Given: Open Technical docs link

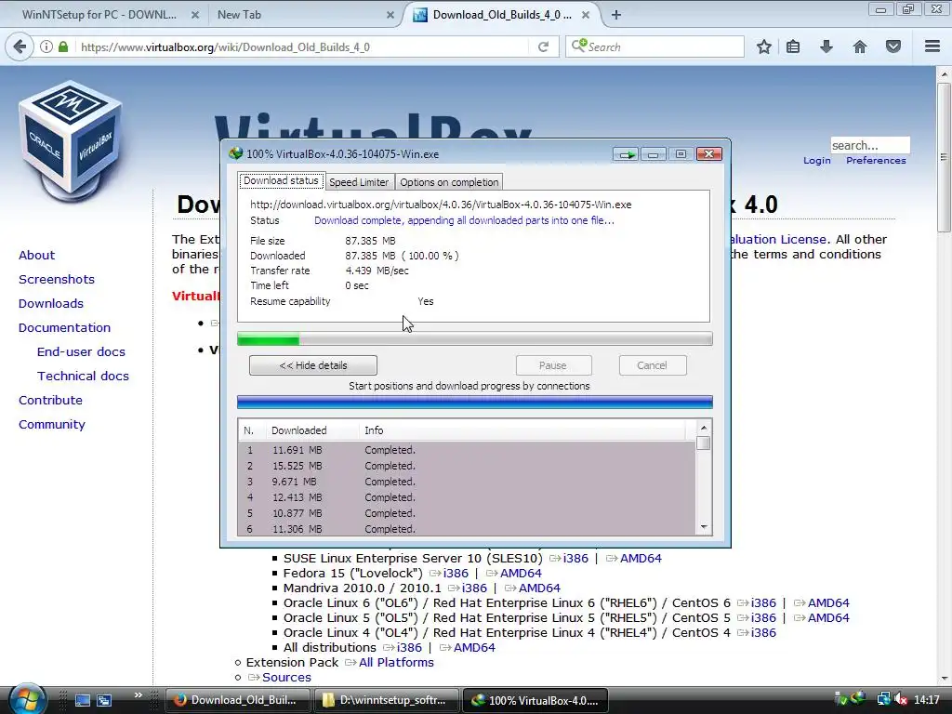Looking at the screenshot, I should (83, 377).
